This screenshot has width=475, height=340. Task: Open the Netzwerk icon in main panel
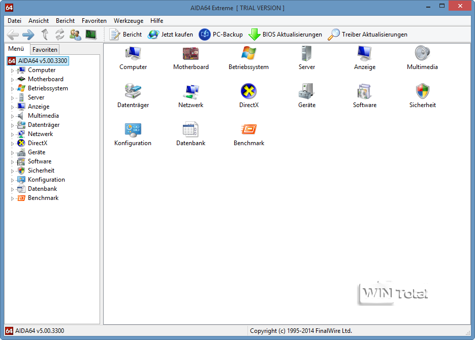click(x=191, y=92)
